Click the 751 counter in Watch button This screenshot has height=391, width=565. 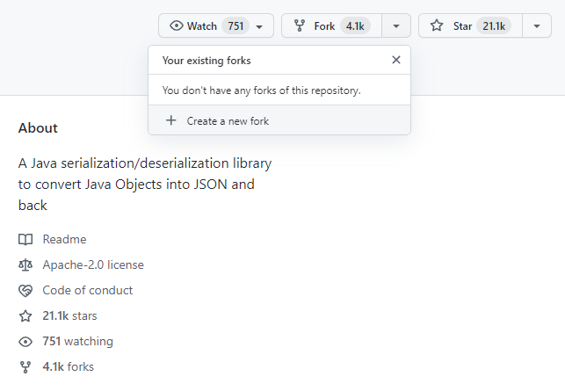click(x=235, y=26)
